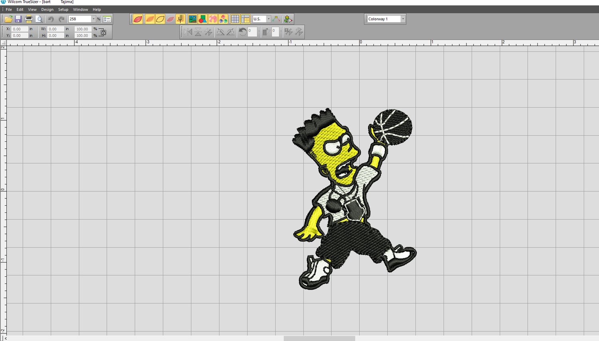Open the Window menu

pos(80,10)
